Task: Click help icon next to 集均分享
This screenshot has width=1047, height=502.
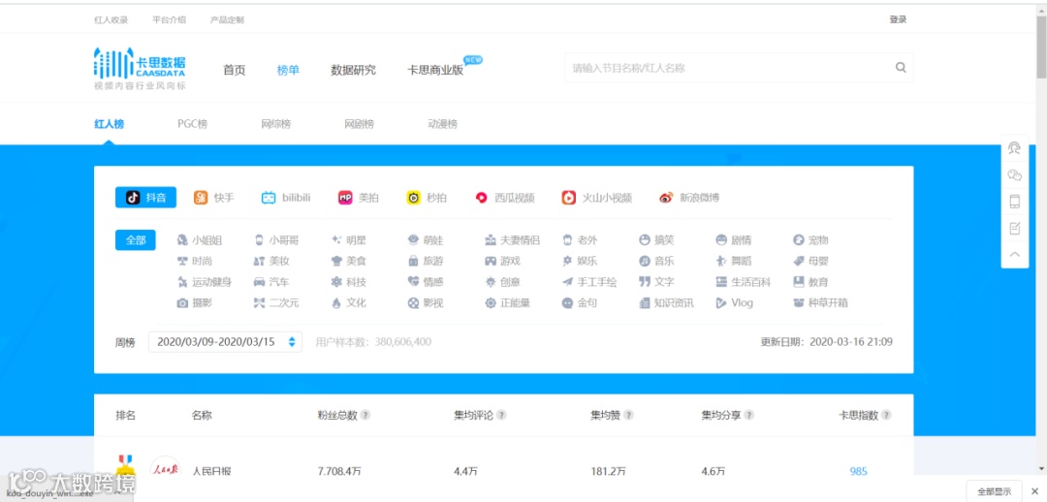Action: [x=749, y=415]
